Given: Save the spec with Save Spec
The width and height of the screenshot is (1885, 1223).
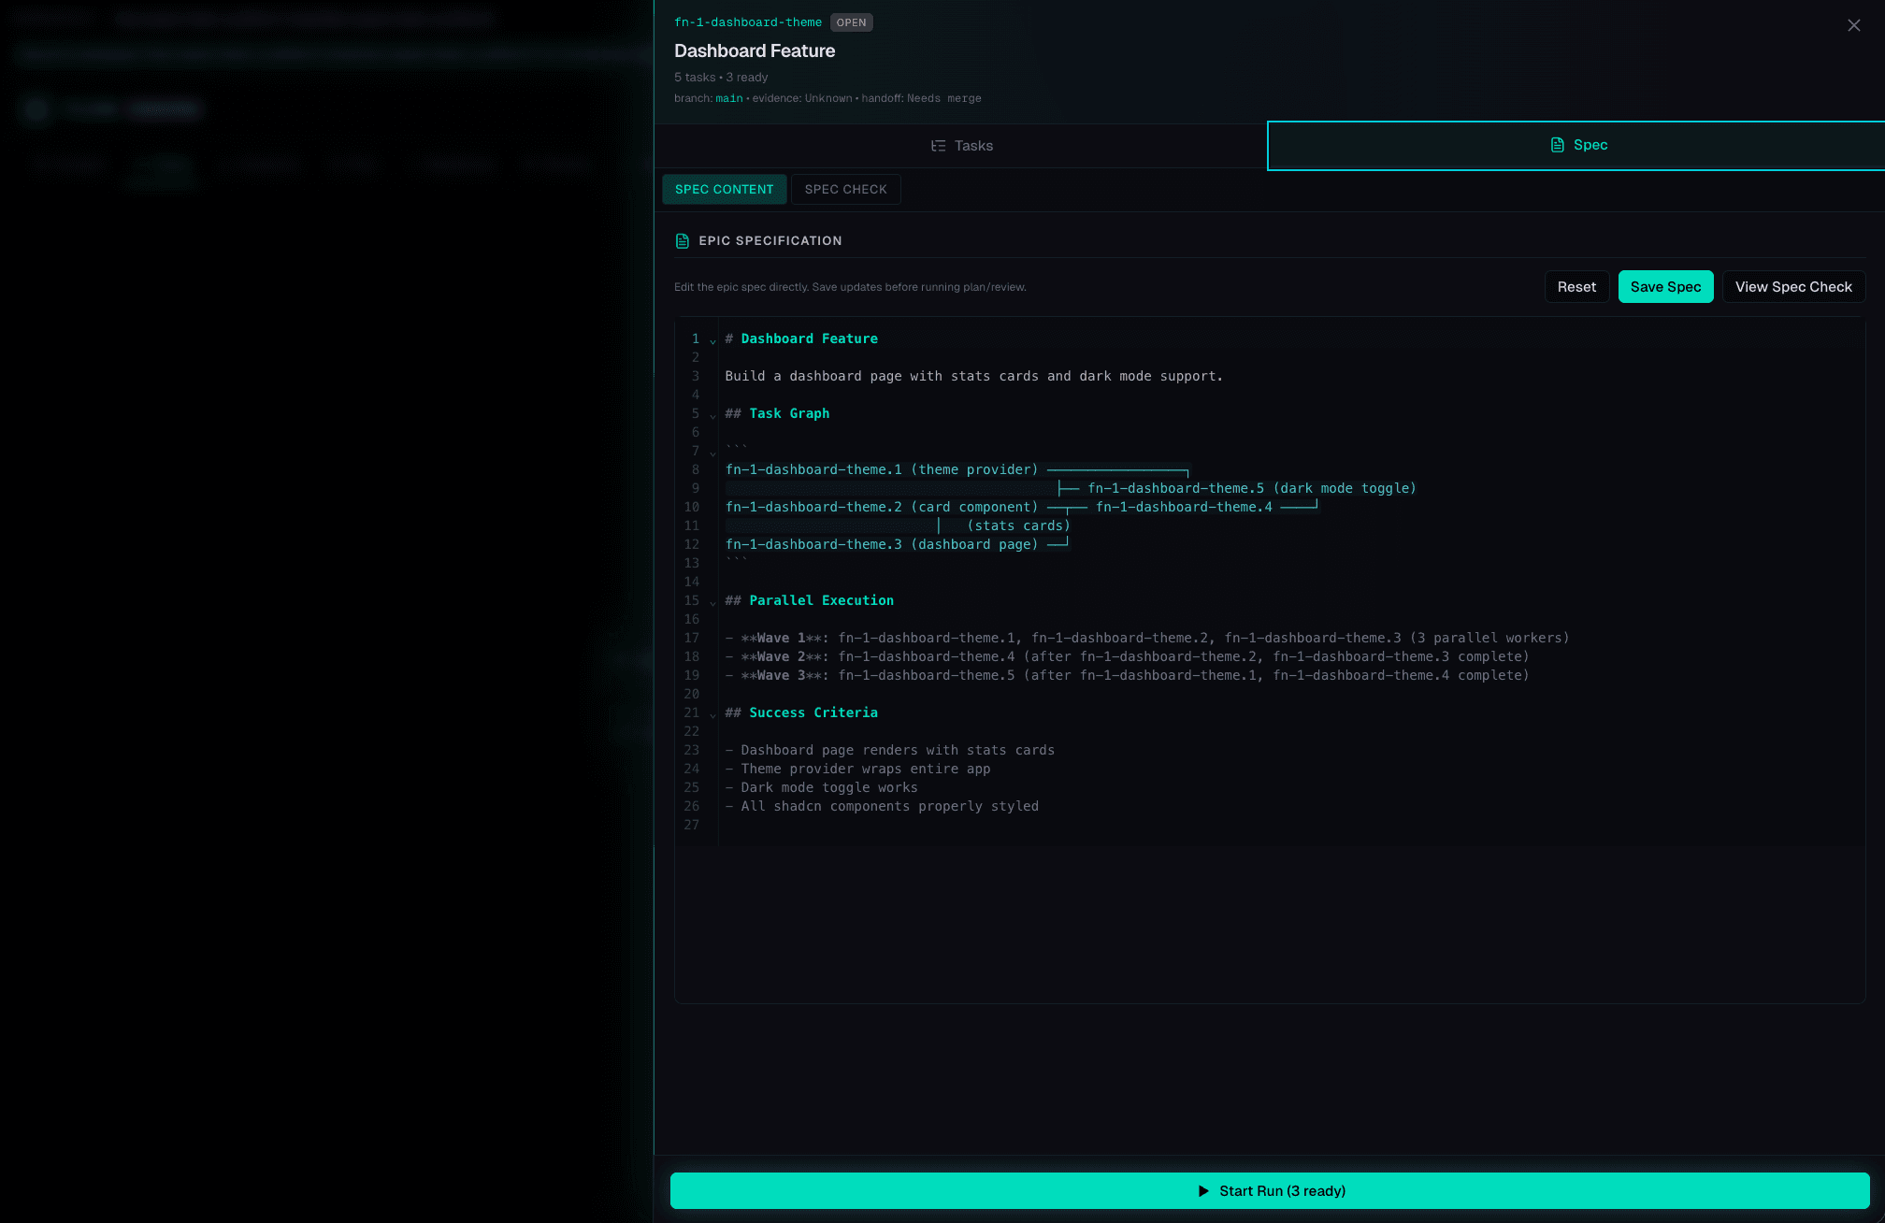Looking at the screenshot, I should [x=1665, y=287].
